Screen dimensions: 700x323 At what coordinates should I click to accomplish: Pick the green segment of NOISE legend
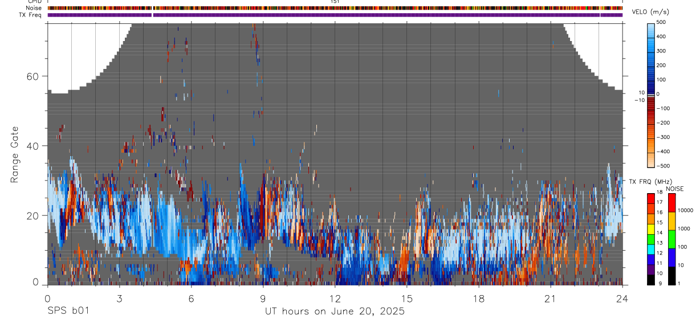671,239
